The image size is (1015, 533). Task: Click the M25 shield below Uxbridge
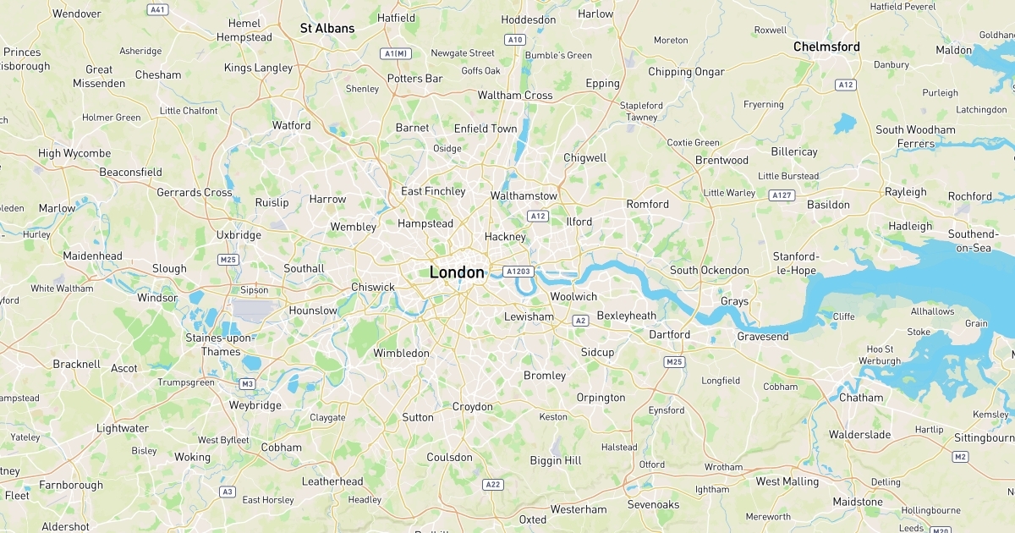[x=228, y=260]
